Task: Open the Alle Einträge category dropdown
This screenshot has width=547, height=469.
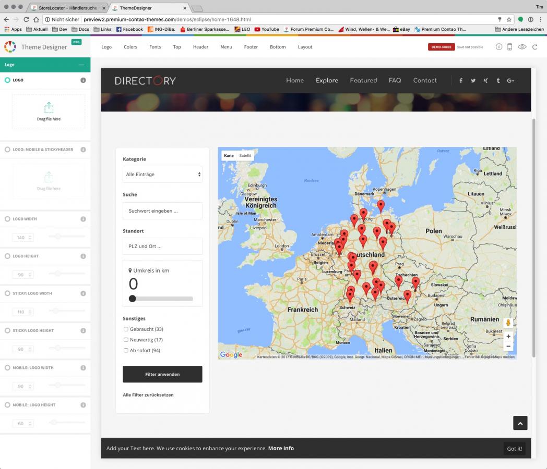Action: point(162,175)
